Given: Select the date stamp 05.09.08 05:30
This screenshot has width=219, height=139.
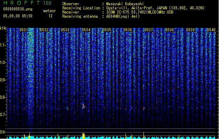Looking at the screenshot, I should [x=18, y=16].
